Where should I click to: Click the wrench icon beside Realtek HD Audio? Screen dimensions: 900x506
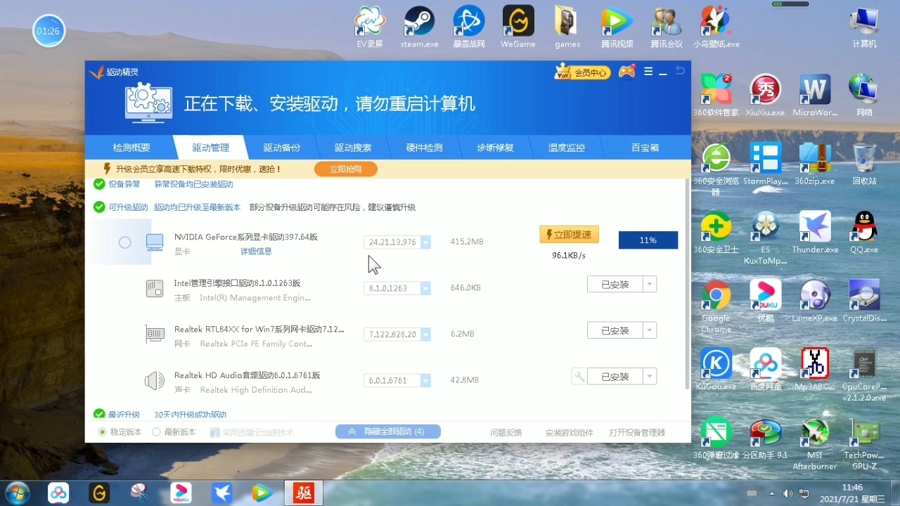pos(579,377)
